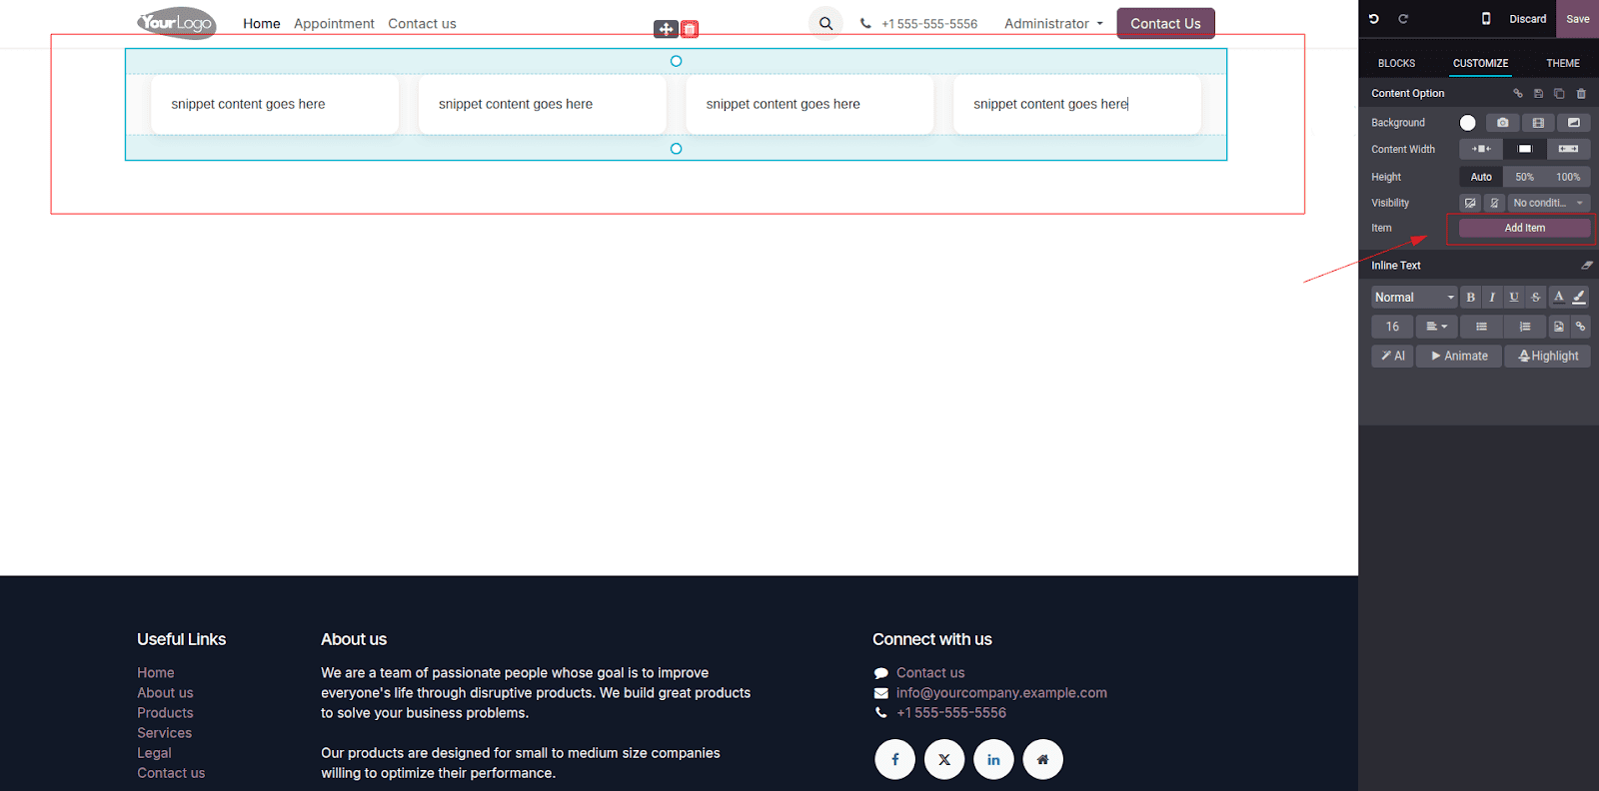
Task: Open the AI text tool
Action: 1392,356
